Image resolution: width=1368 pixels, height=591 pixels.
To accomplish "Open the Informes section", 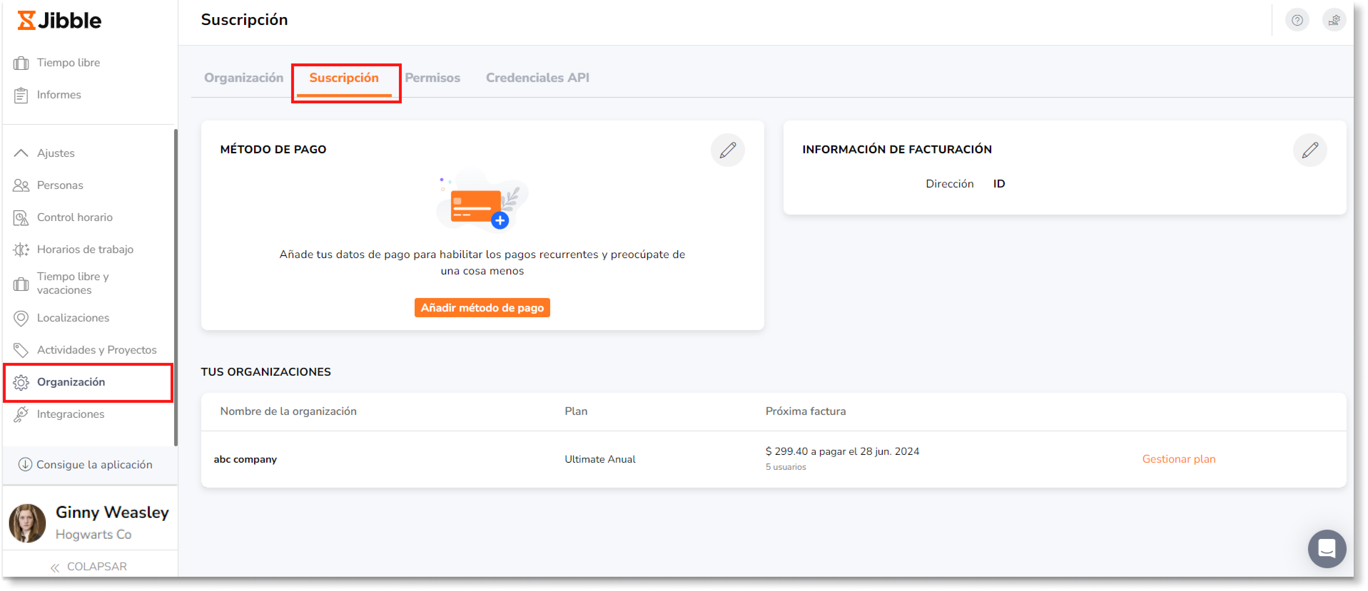I will (x=59, y=94).
